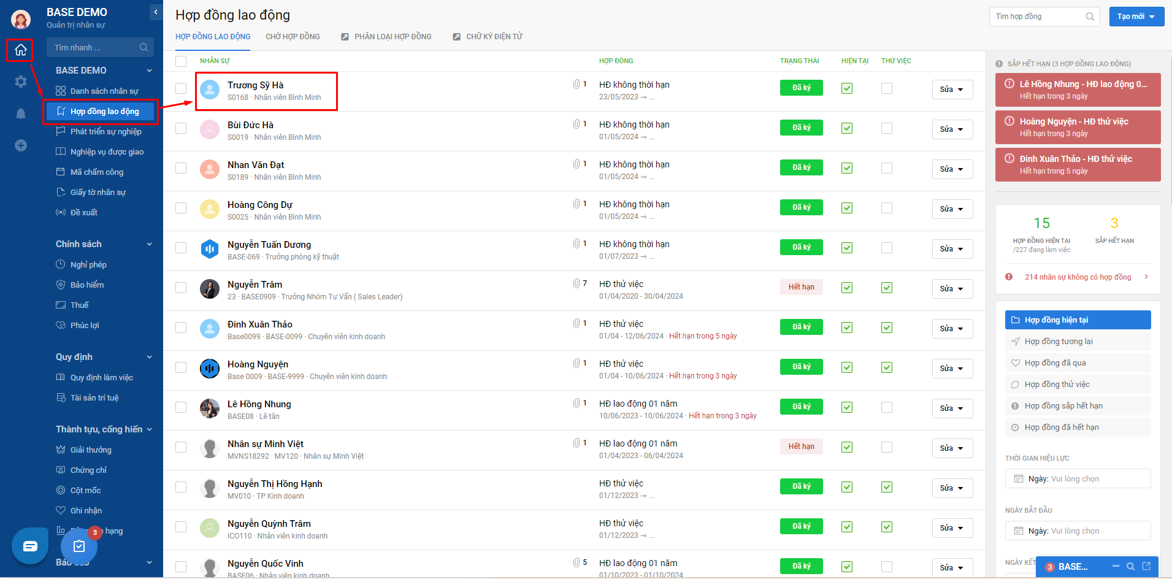Collapse the BASE DEMO sidebar section

149,71
